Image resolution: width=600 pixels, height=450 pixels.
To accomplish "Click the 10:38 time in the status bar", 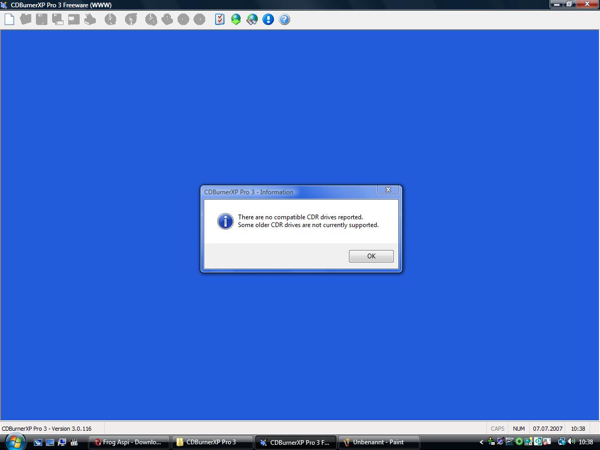I will (578, 429).
